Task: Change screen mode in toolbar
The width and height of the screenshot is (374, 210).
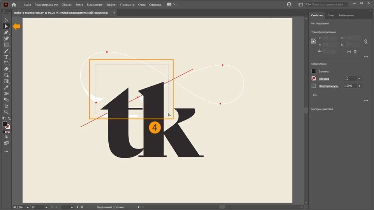Action: (6, 143)
